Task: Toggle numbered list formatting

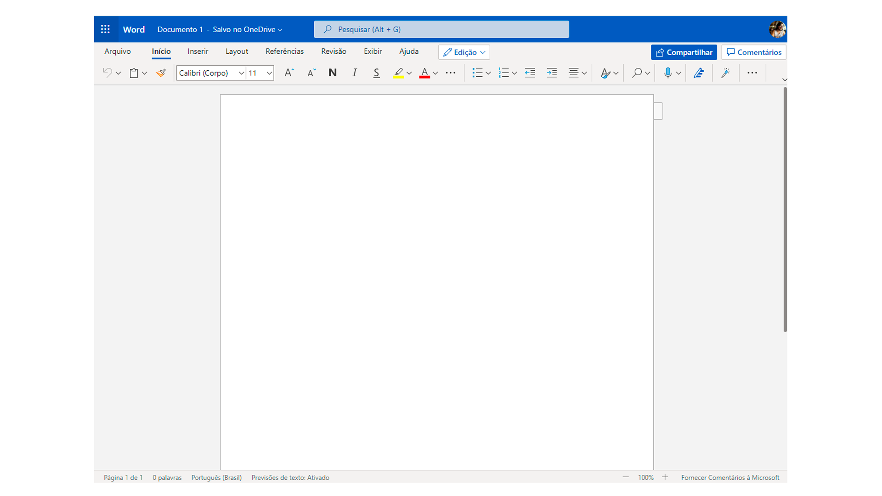Action: [503, 72]
